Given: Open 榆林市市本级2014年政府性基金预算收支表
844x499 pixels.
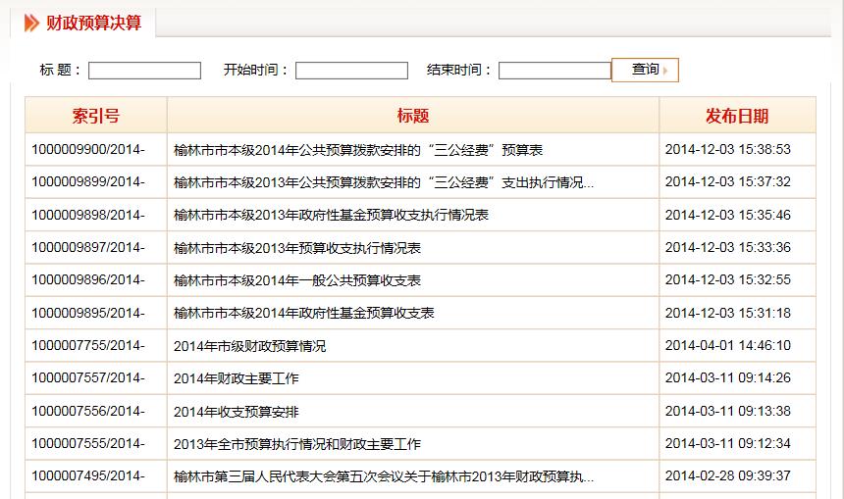Looking at the screenshot, I should pos(303,313).
